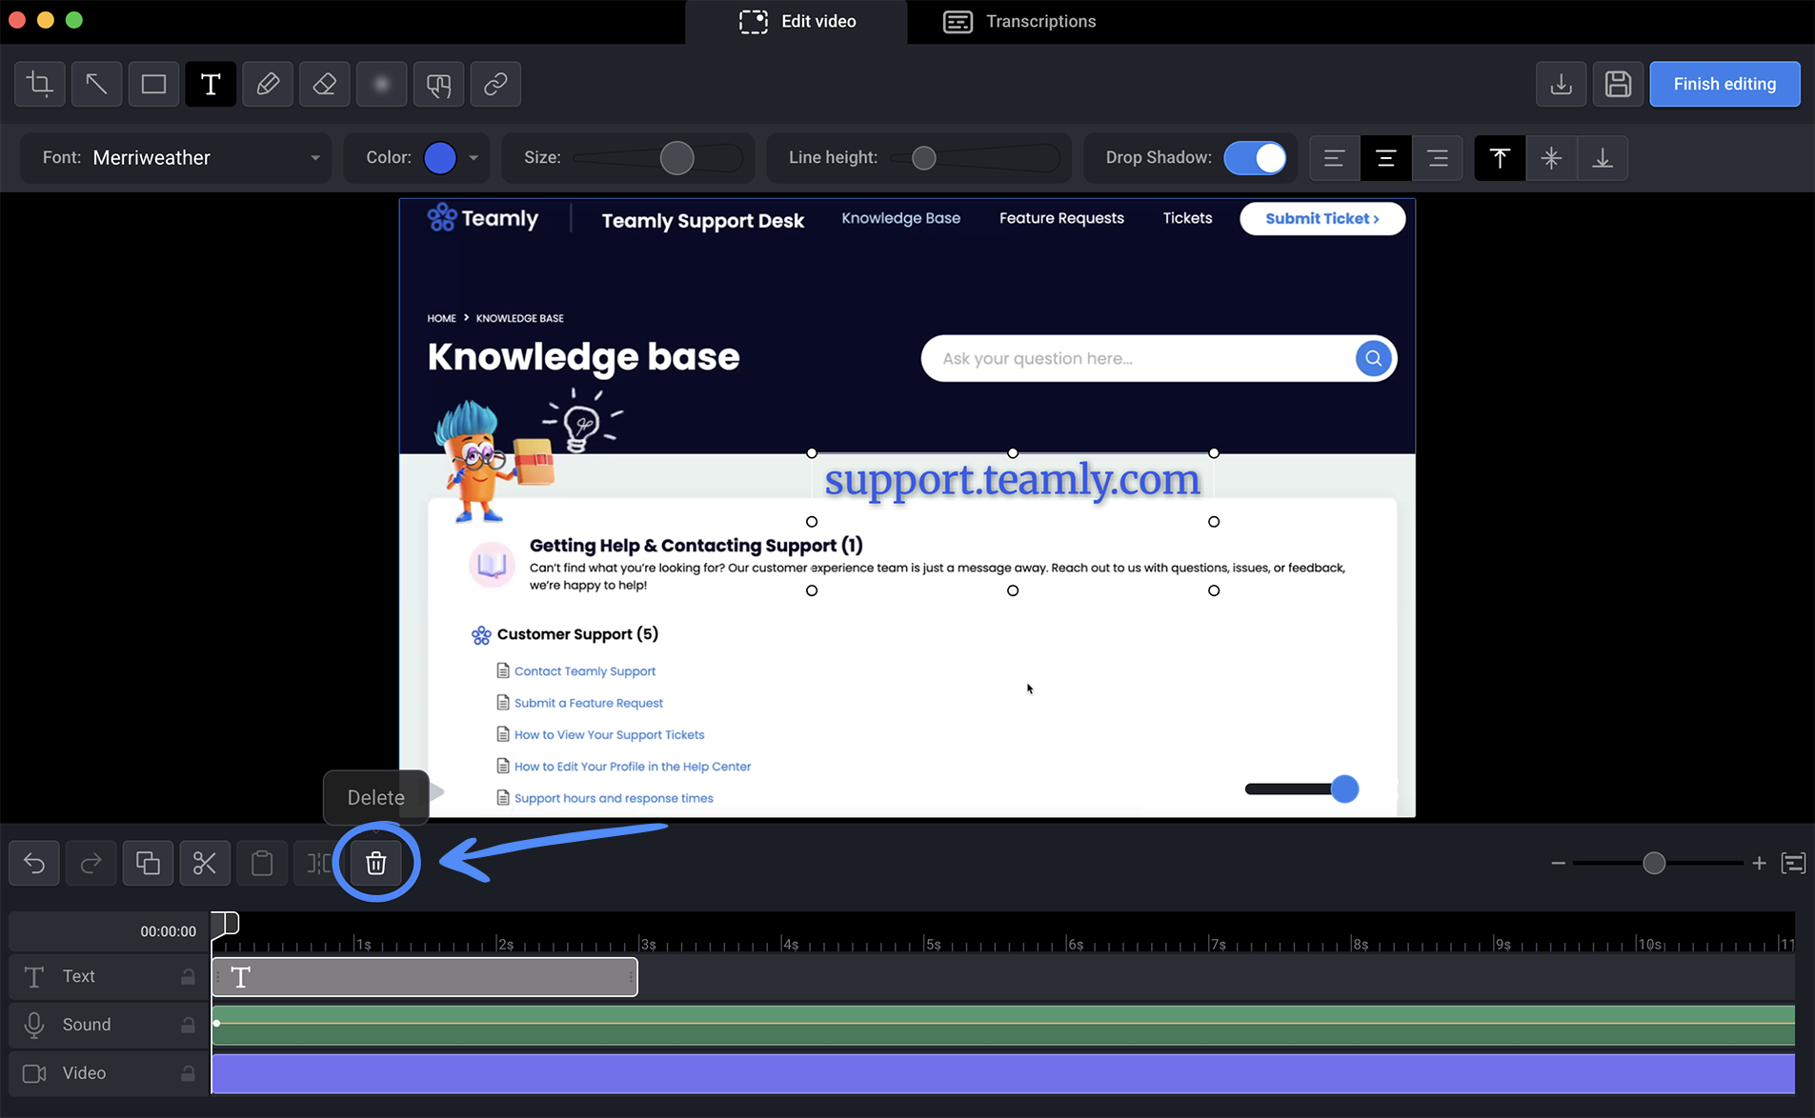1815x1118 pixels.
Task: Switch to the Edit video tab
Action: point(797,21)
